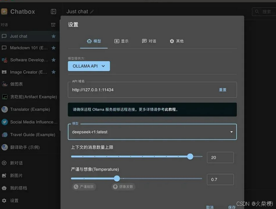Open the Translator (Example) conversation
The width and height of the screenshot is (276, 209).
[29, 109]
